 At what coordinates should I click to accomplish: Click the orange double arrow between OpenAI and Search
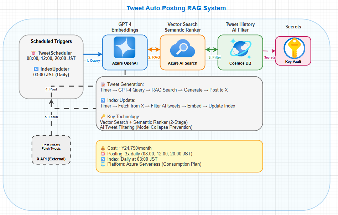point(154,50)
